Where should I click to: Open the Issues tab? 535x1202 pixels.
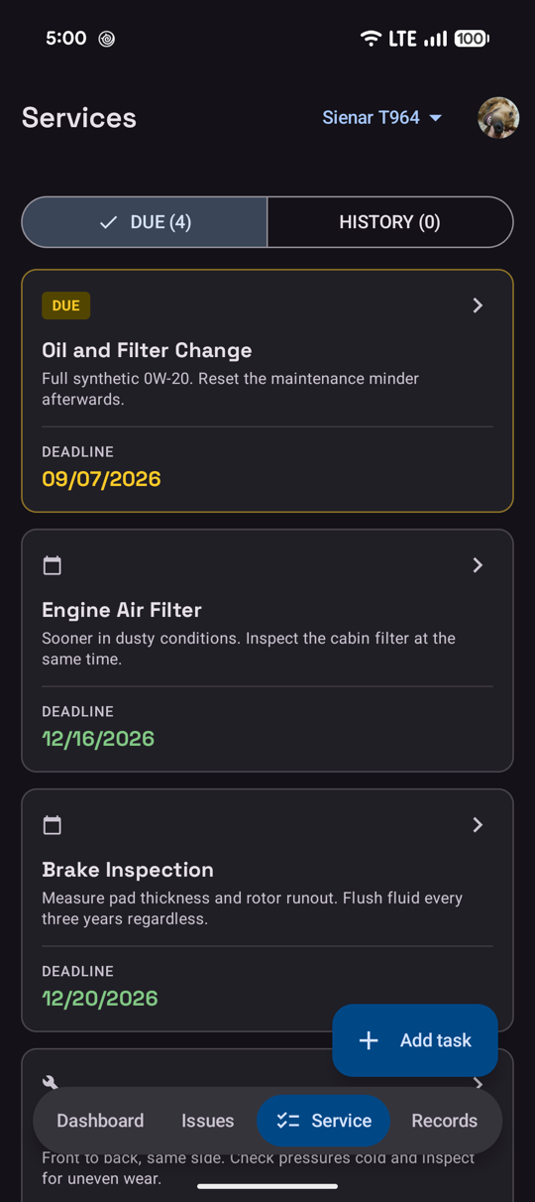[x=208, y=1121]
